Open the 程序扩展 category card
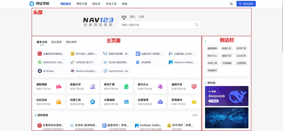The width and height of the screenshot is (283, 131). click(117, 87)
